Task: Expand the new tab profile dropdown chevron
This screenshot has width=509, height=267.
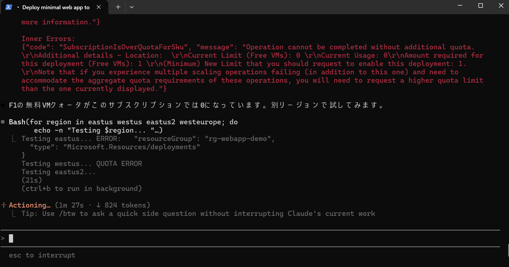Action: coord(132,7)
